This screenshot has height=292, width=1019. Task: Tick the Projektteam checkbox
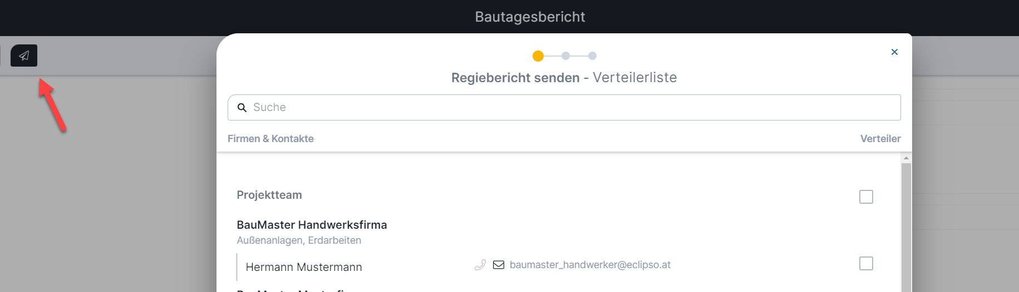866,197
